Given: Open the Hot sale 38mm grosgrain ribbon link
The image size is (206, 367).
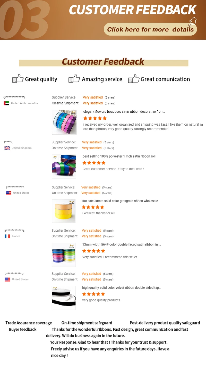Looking at the screenshot, I should click(x=120, y=201).
